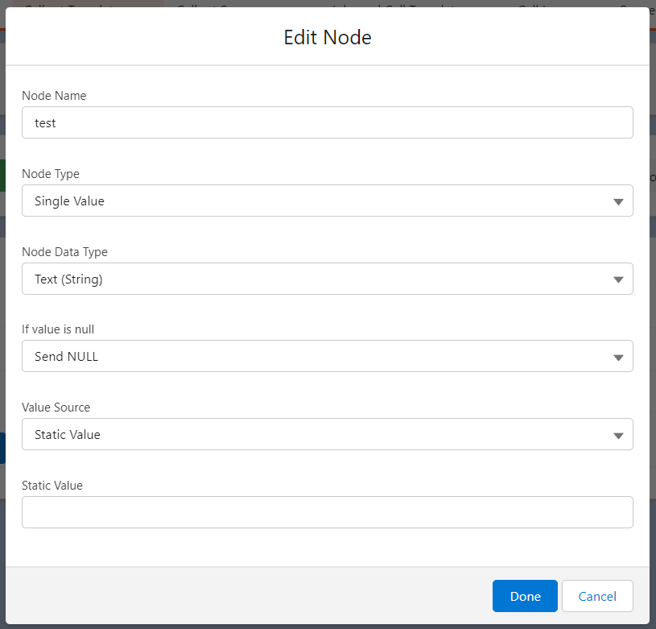Screen dimensions: 656x629
Task: Click the Value Source dropdown arrow icon
Action: [618, 435]
